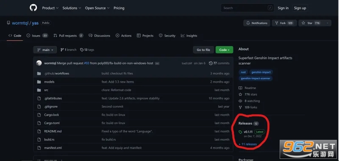Open the Pricing page

(119, 8)
